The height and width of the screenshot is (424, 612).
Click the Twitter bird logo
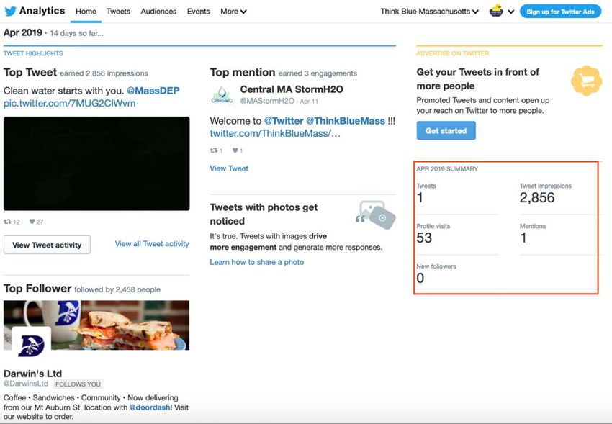10,11
